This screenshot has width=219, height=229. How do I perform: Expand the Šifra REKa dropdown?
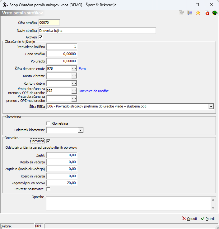[211, 106]
